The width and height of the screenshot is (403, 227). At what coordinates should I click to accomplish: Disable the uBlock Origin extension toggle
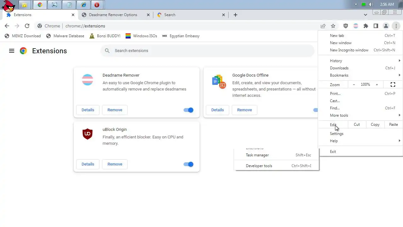189,164
